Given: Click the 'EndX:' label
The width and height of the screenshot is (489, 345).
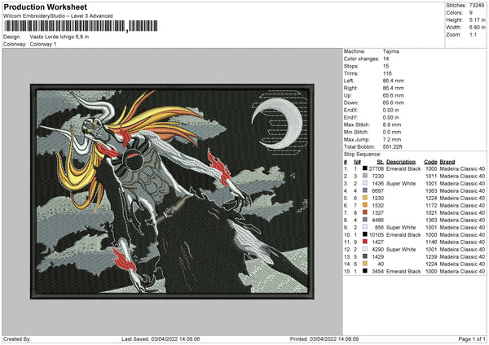Looking at the screenshot, I should point(350,110).
